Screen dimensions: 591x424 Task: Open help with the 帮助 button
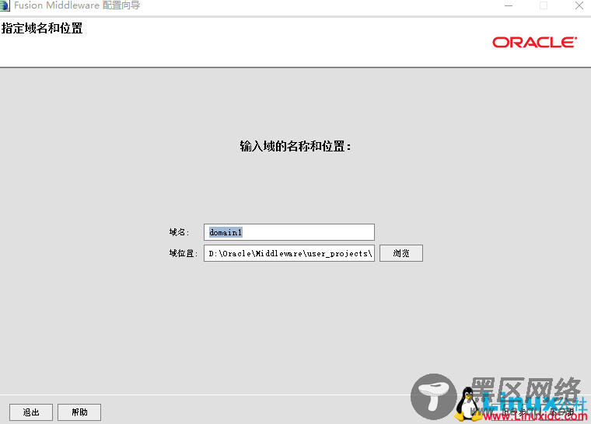[x=79, y=412]
